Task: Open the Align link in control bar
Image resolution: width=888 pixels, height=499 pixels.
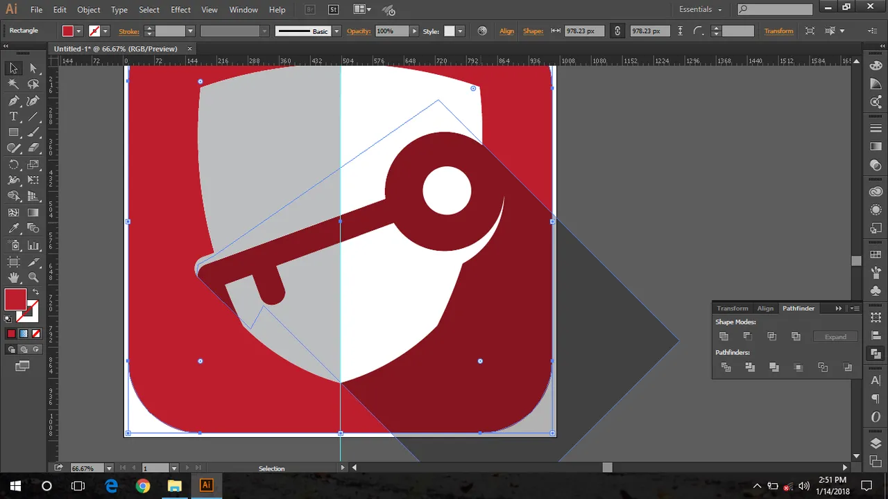Action: [x=506, y=31]
